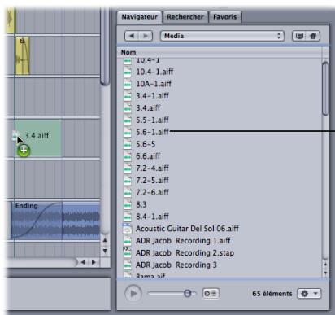Click the Home folder button
Viewport: 335px width, 315px height.
pyautogui.click(x=313, y=36)
